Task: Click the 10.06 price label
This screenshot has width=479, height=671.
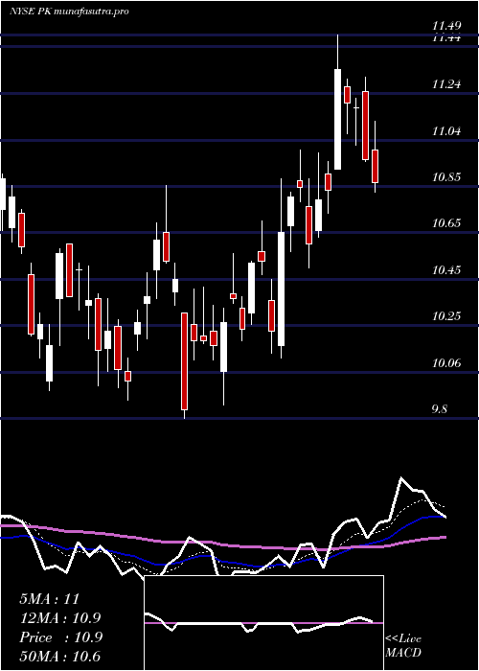Action: [446, 363]
